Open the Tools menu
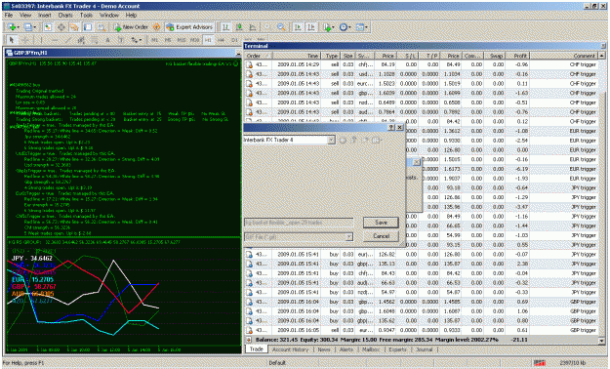This screenshot has width=610, height=369. [86, 15]
